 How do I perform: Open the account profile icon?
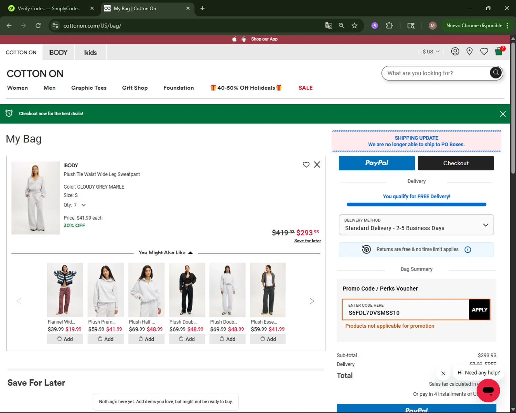(455, 52)
